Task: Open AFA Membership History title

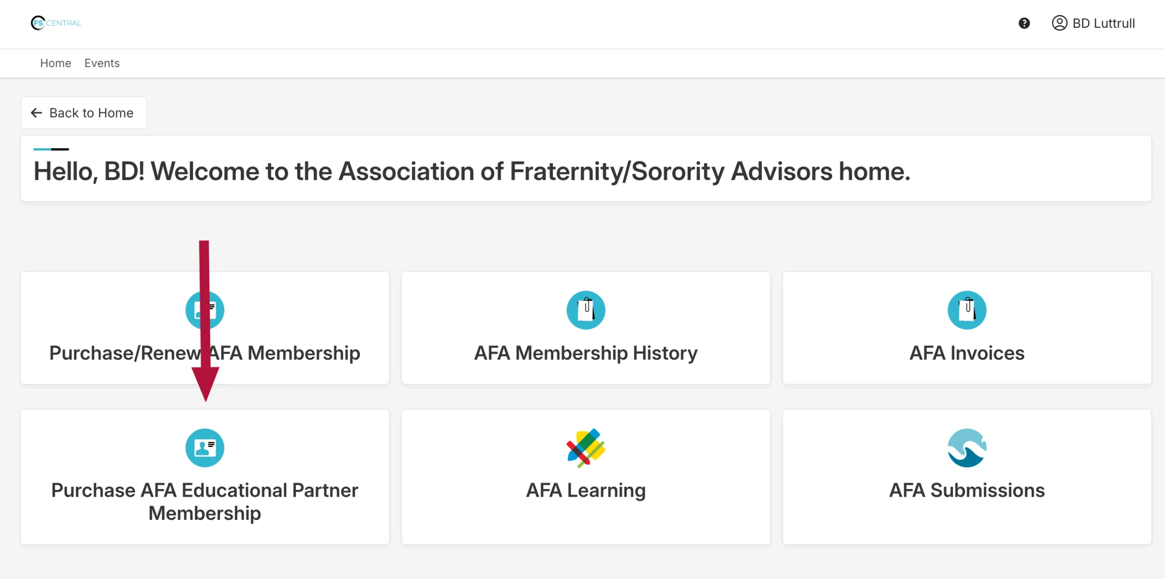Action: click(x=586, y=353)
